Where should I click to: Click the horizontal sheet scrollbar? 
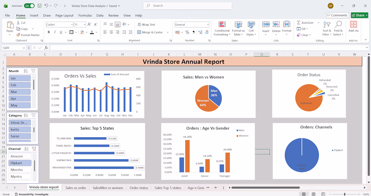pyautogui.click(x=265, y=188)
